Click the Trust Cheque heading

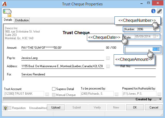pos(76,33)
